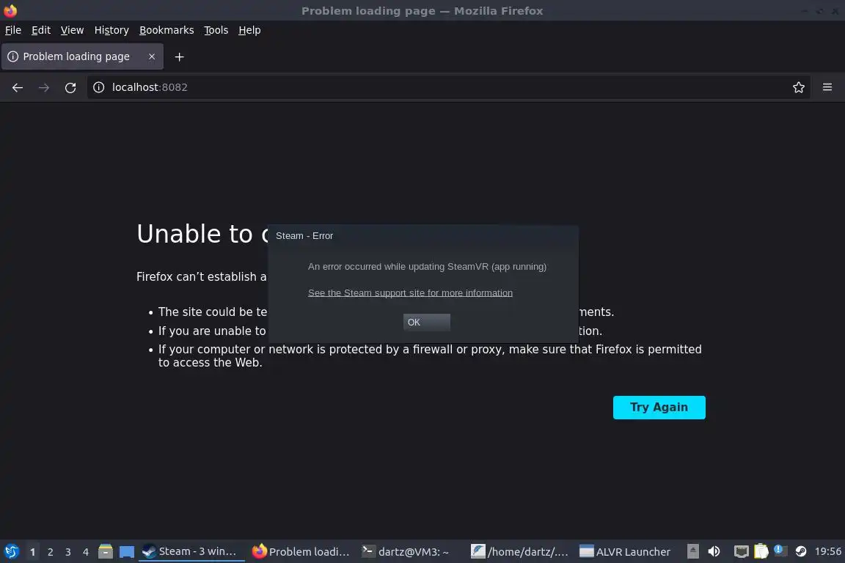Open the Steam support site link

pyautogui.click(x=410, y=293)
